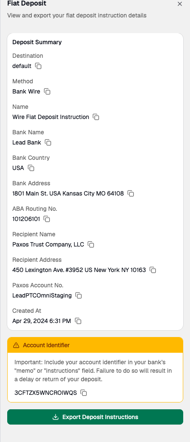This screenshot has width=190, height=442.
Task: Copy the Destination value default
Action: coord(38,66)
